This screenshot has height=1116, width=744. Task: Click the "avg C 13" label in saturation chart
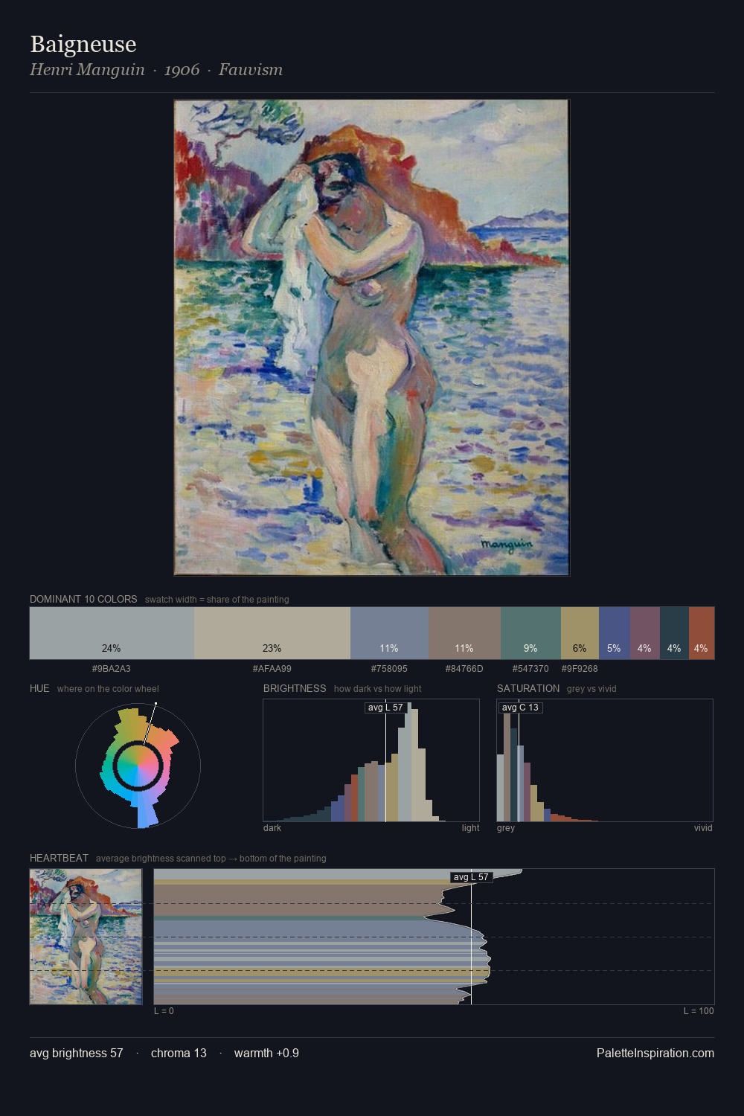(x=521, y=708)
